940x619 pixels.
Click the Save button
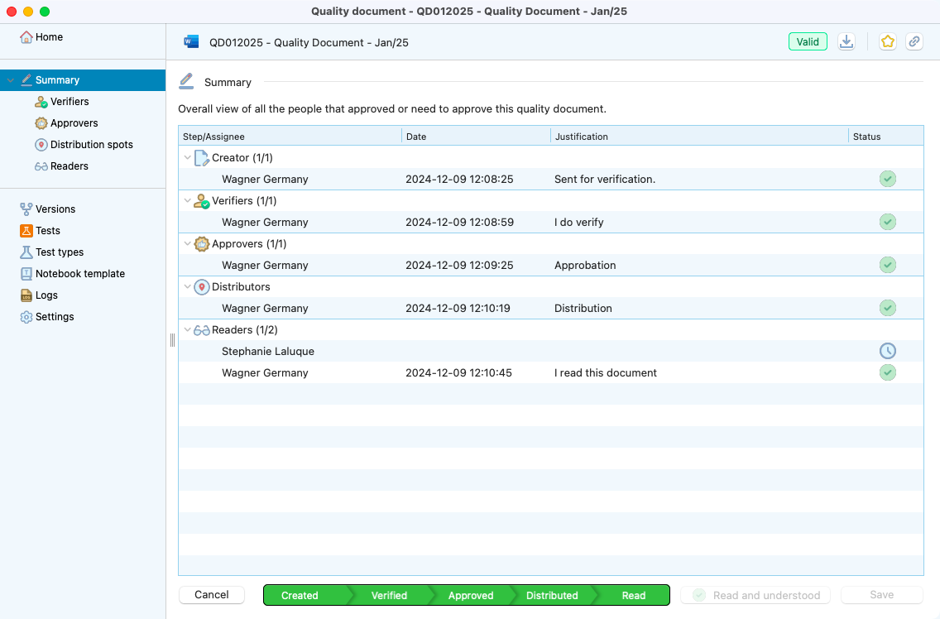point(882,595)
